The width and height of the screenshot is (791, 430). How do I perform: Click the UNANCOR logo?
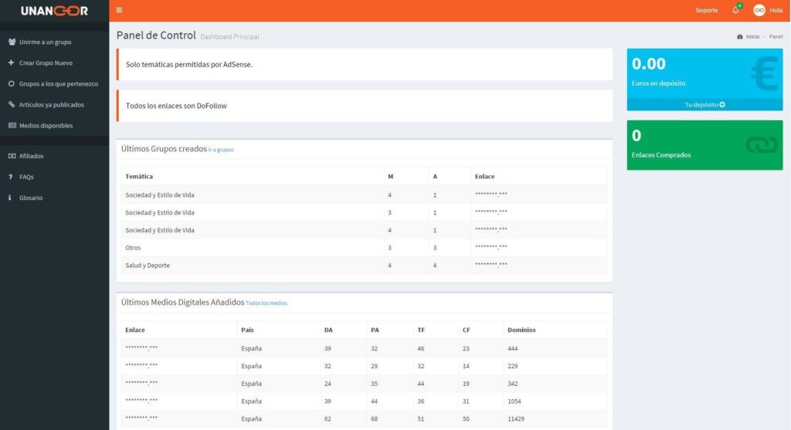55,11
